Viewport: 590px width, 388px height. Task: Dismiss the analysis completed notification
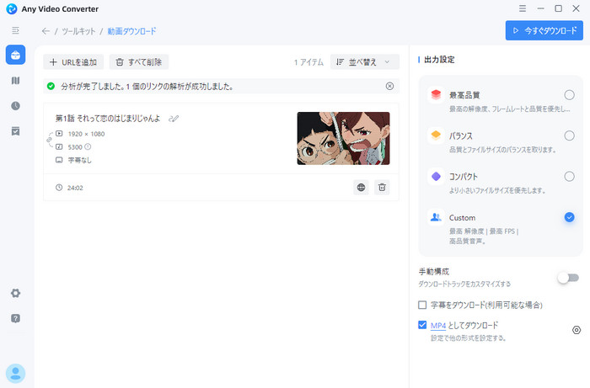pyautogui.click(x=389, y=87)
